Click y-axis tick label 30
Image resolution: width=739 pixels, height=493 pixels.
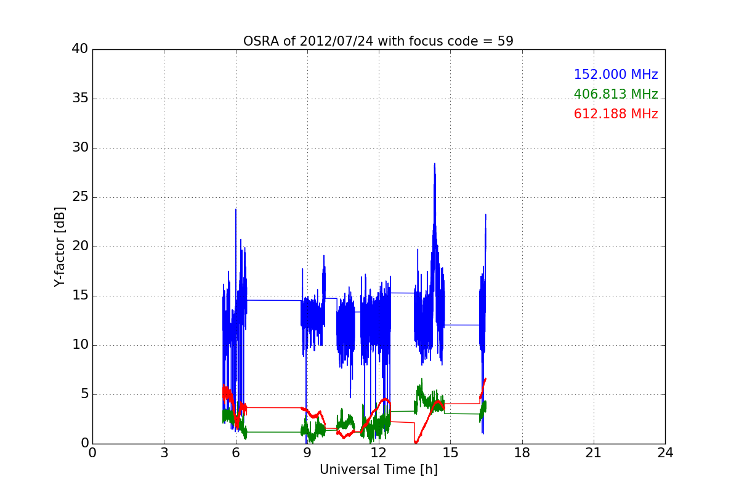click(80, 148)
